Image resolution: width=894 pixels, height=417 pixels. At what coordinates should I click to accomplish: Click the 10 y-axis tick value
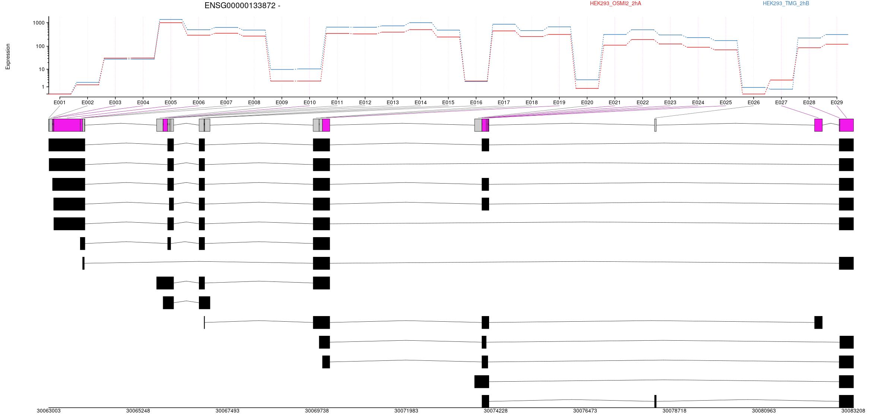tap(42, 69)
